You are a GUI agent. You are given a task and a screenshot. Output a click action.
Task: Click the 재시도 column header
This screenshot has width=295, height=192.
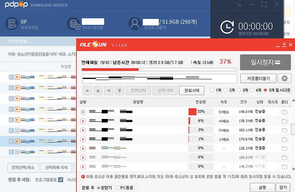click(x=273, y=102)
